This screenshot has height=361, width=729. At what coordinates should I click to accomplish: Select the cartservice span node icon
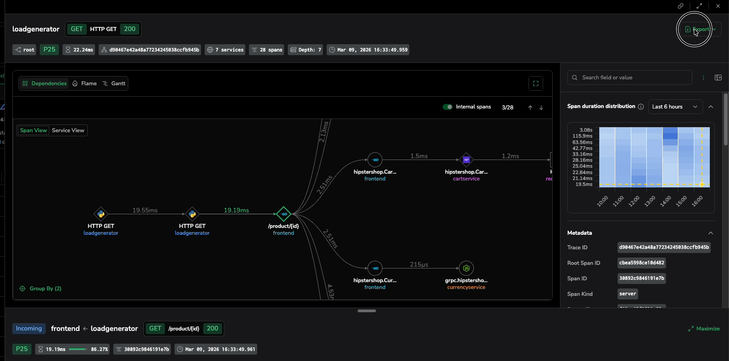coord(466,160)
